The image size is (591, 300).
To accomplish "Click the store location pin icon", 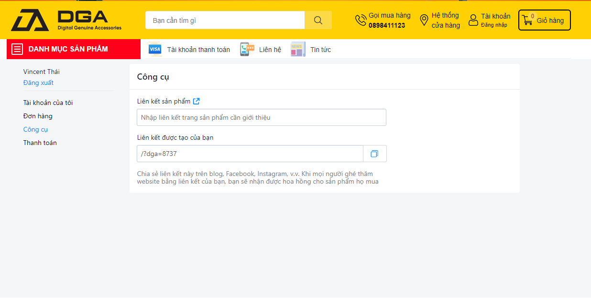I will (424, 20).
